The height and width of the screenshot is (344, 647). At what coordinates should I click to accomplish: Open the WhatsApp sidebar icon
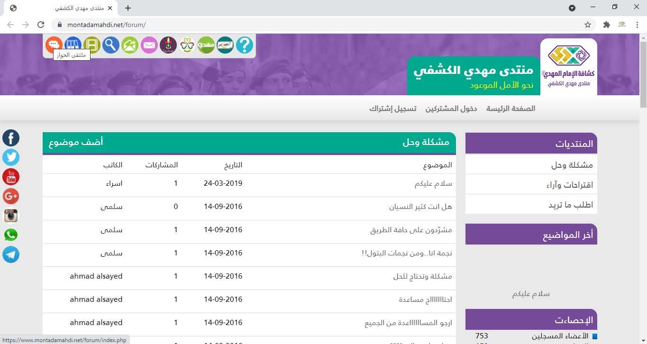[x=11, y=235]
